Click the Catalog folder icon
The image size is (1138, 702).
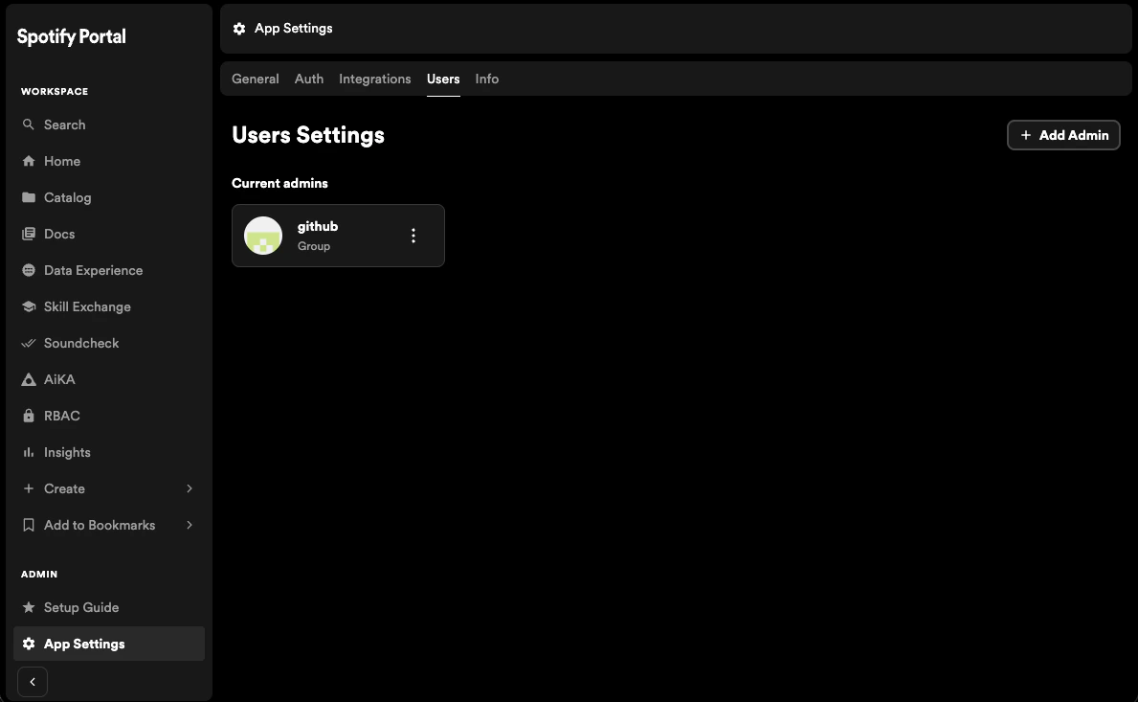[x=29, y=197]
